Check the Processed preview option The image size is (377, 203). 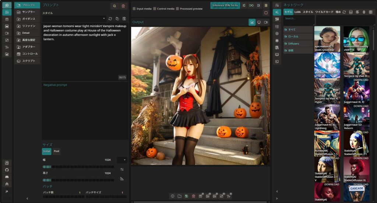tap(177, 8)
